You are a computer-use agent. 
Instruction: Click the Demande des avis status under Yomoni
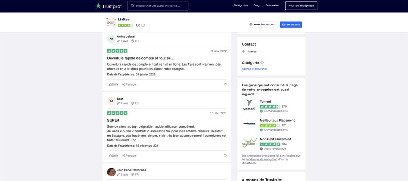pos(274,111)
